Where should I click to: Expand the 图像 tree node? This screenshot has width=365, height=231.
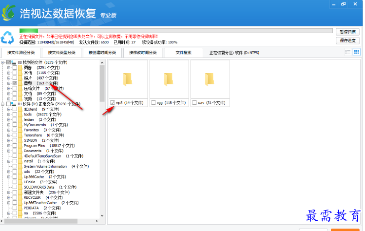9,68
